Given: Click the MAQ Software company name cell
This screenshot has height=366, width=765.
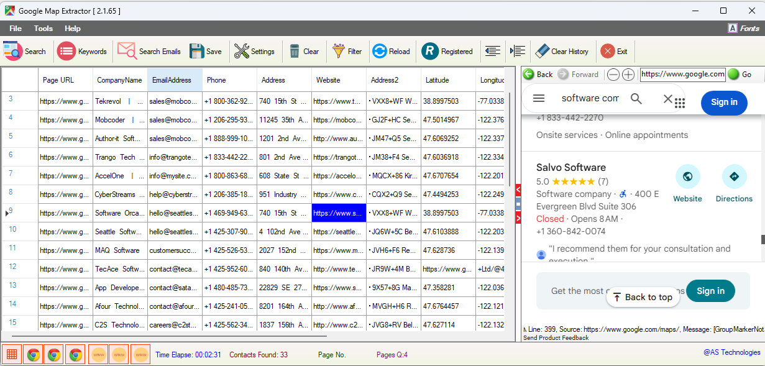Looking at the screenshot, I should point(120,250).
